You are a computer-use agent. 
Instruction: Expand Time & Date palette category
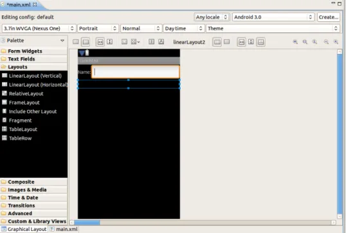coord(33,198)
